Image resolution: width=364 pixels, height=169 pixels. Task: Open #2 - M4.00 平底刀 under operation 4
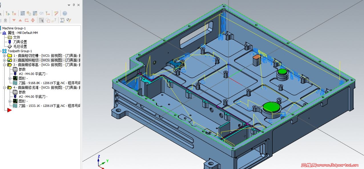point(33,97)
